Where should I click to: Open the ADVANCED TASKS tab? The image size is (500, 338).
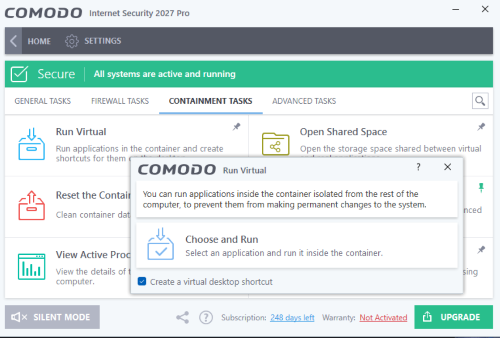coord(304,101)
